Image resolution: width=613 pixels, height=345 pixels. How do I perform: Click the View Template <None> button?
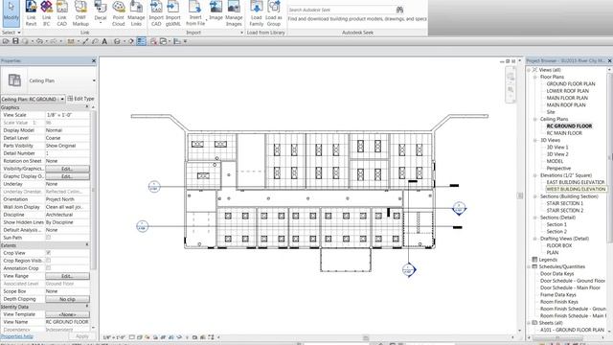click(67, 314)
